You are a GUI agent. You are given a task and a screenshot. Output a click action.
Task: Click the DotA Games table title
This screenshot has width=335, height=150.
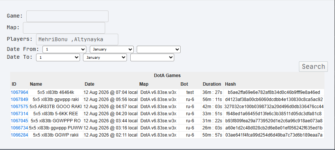tap(167, 76)
